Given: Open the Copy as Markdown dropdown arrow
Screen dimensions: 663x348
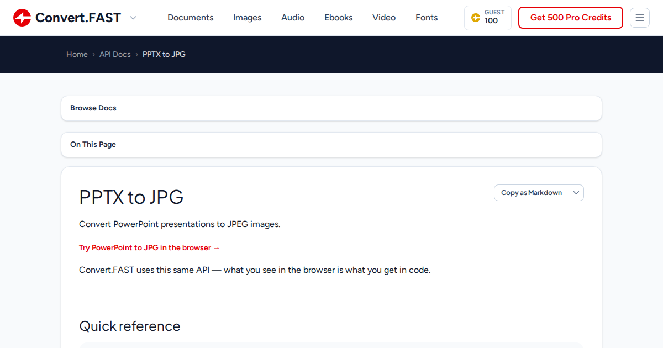Looking at the screenshot, I should click(576, 193).
